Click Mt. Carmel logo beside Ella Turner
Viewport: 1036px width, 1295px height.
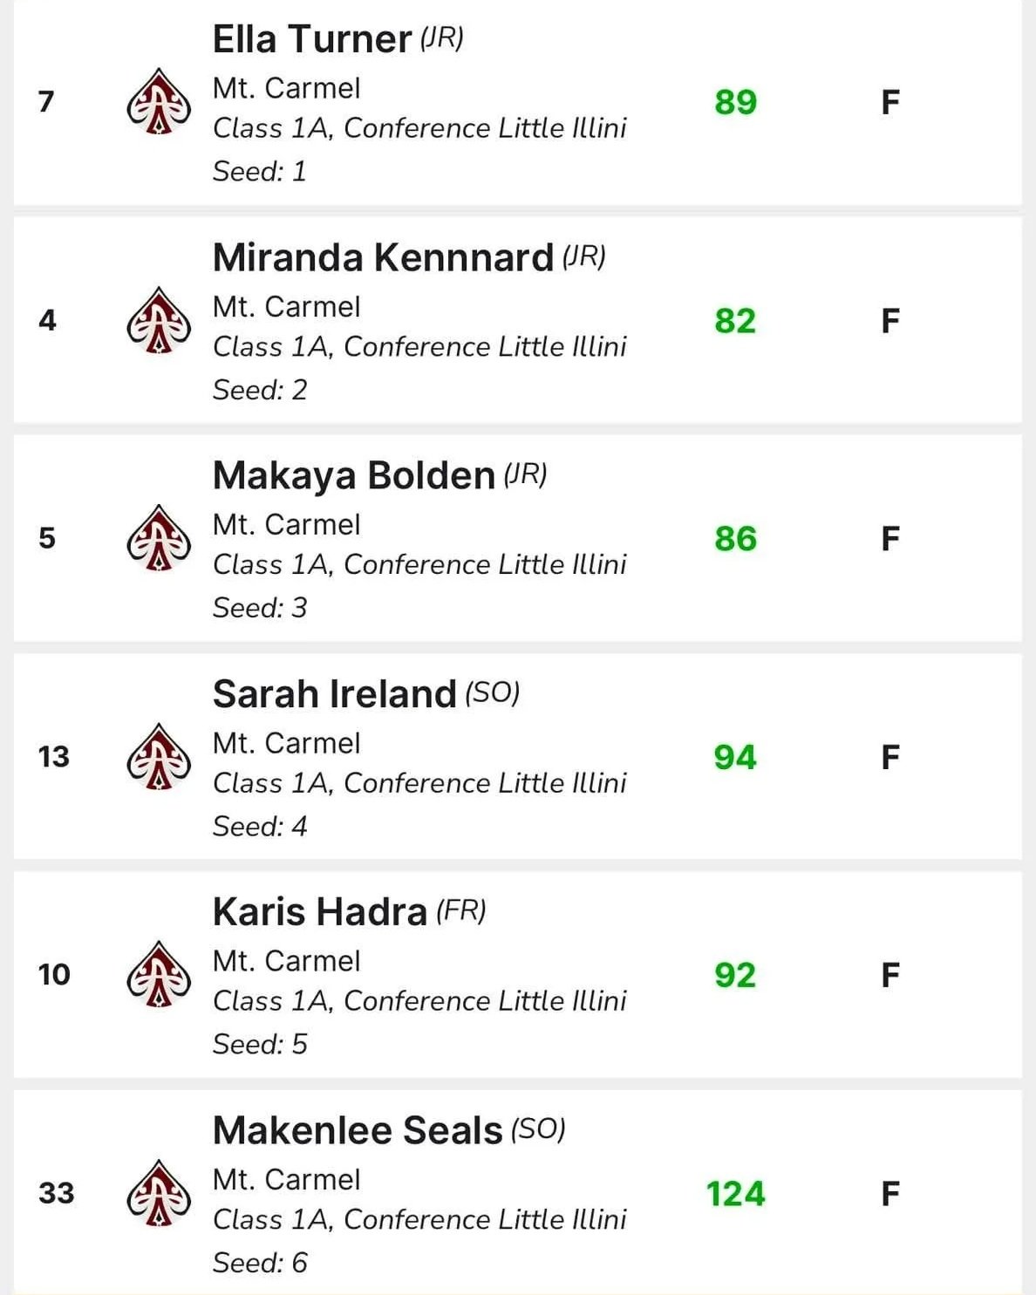coord(159,101)
